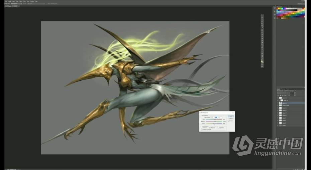Open the Sample layers dropdown in options bar
The width and height of the screenshot is (311, 170).
pos(36,4)
